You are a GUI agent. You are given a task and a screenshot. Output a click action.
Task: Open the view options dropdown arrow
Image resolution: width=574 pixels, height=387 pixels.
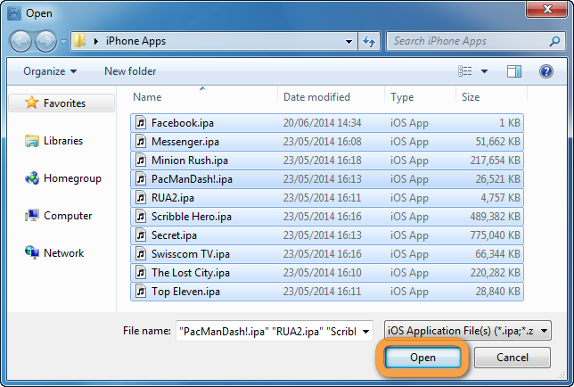point(484,71)
